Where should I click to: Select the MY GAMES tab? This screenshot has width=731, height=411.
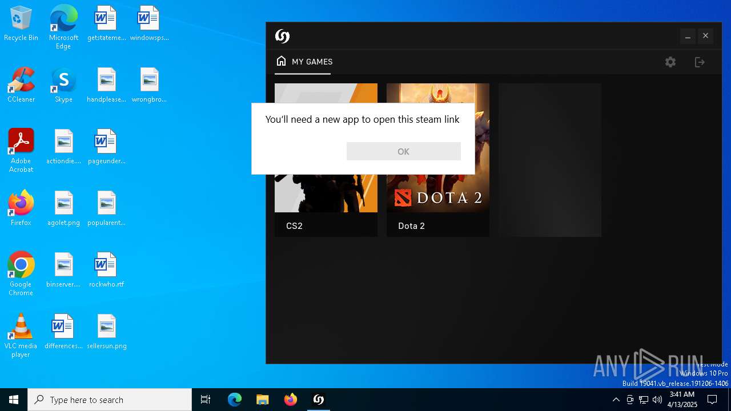pyautogui.click(x=303, y=62)
